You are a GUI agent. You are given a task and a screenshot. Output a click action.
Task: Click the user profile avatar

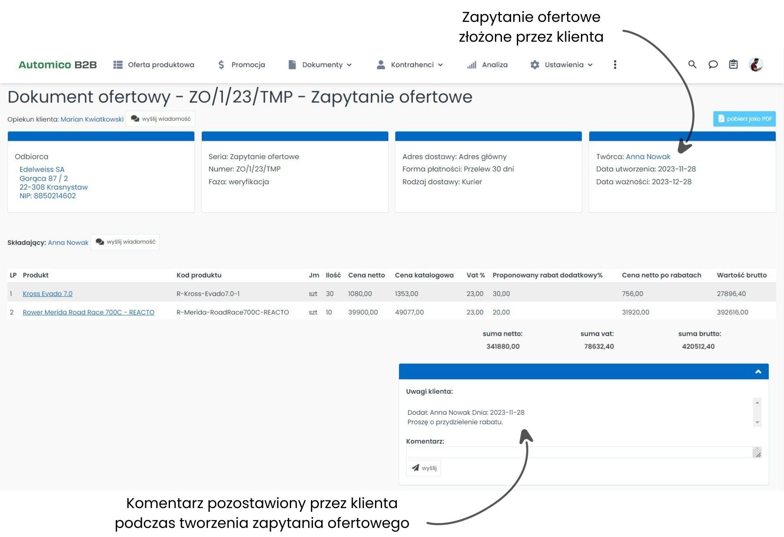756,64
